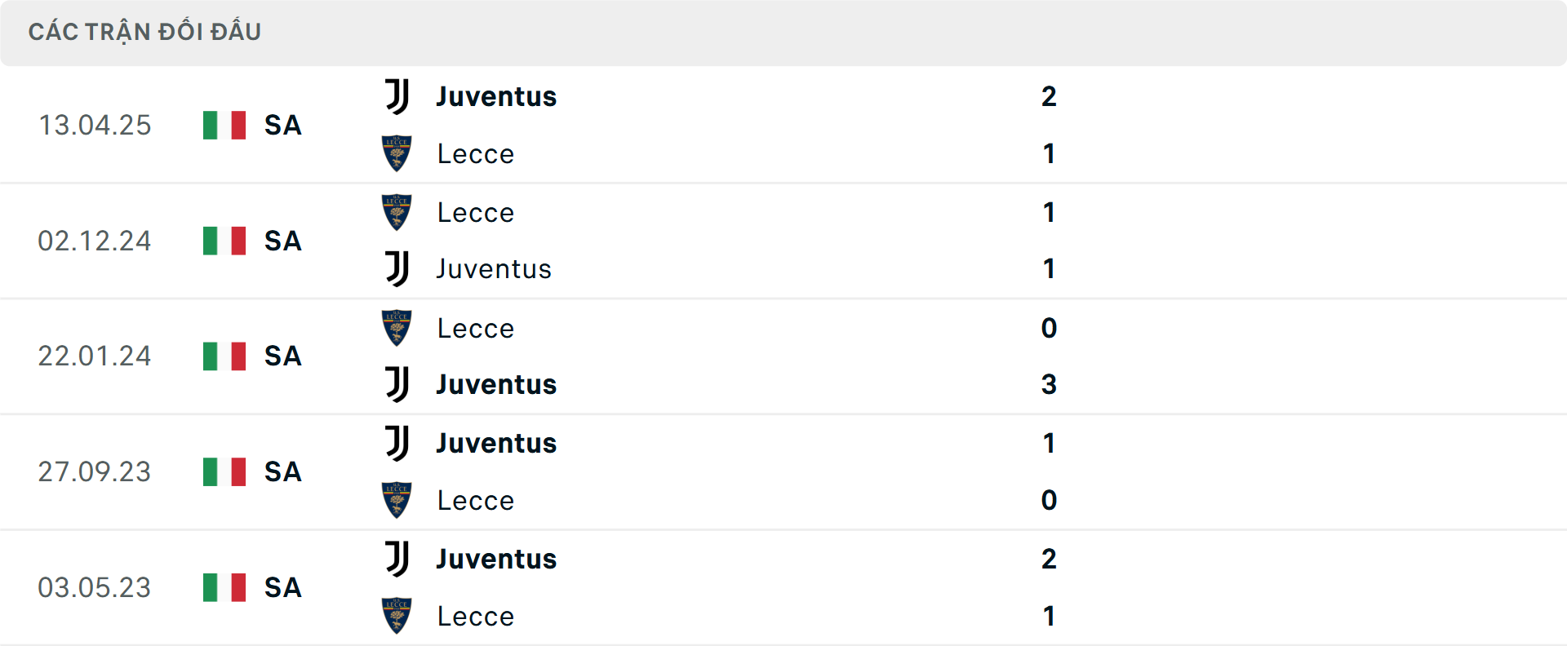Image resolution: width=1567 pixels, height=646 pixels.
Task: Click the date 27.09.23
Action: pyautogui.click(x=95, y=471)
